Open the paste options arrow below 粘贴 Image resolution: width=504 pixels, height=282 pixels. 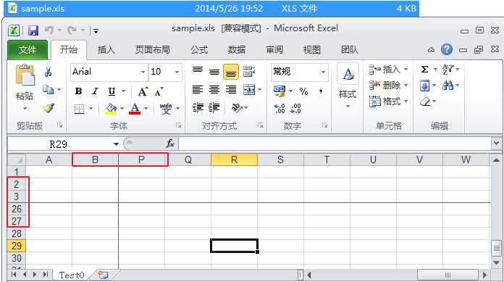click(x=25, y=109)
